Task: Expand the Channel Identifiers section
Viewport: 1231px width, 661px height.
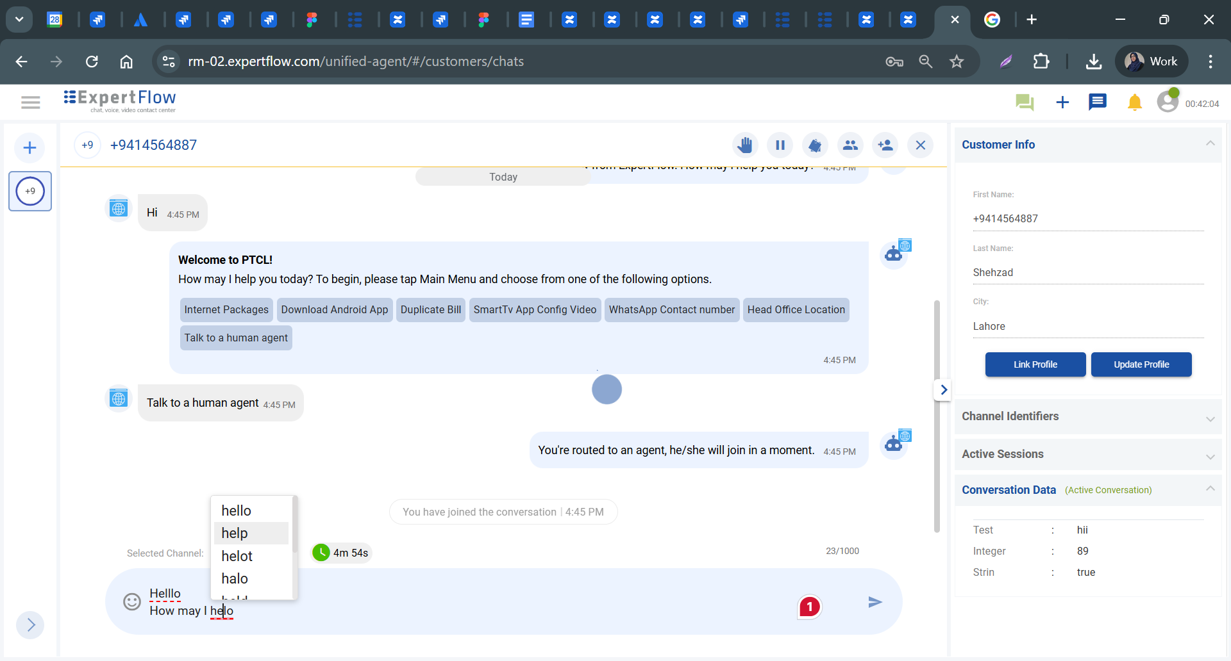Action: pos(1210,418)
